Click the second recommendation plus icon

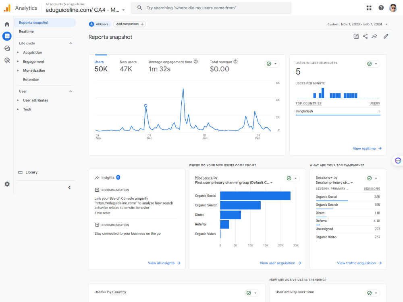coord(97,225)
